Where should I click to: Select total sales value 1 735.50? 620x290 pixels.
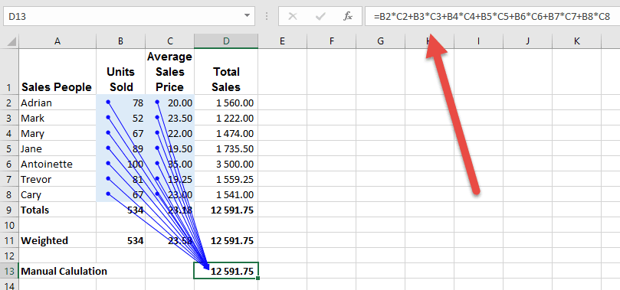226,148
